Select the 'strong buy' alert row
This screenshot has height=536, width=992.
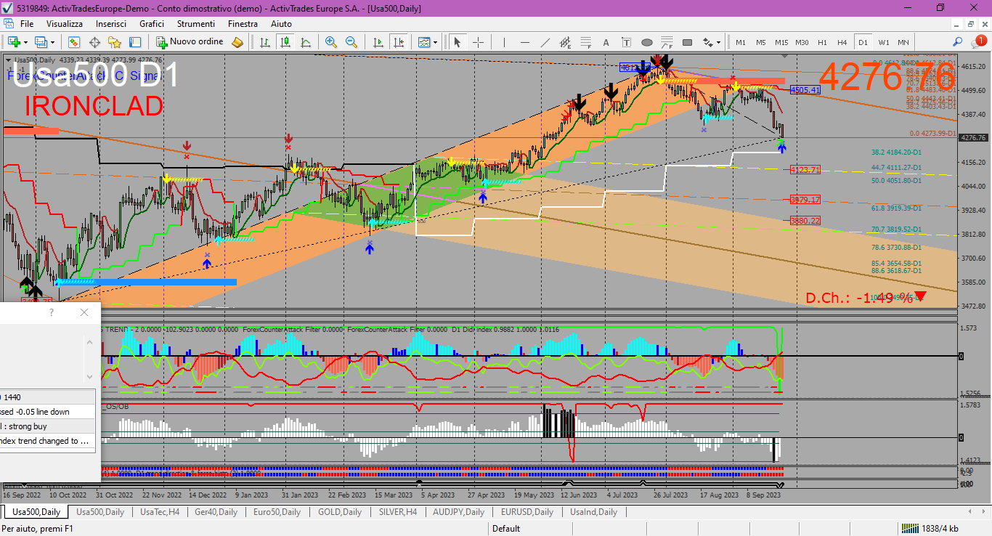[x=47, y=426]
